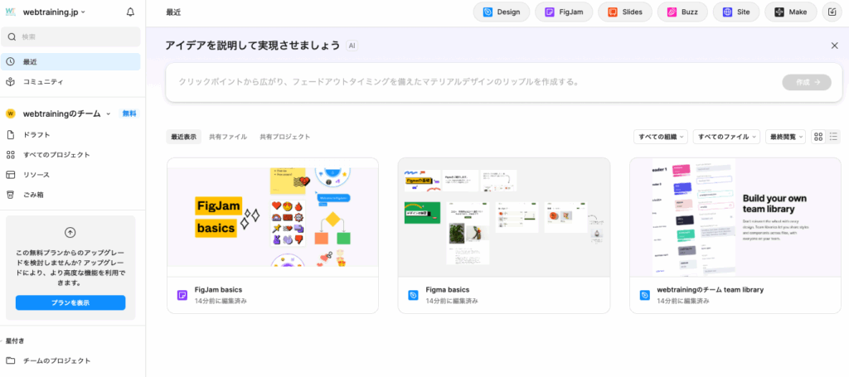Switch to grid view
This screenshot has width=849, height=377.
pos(818,137)
